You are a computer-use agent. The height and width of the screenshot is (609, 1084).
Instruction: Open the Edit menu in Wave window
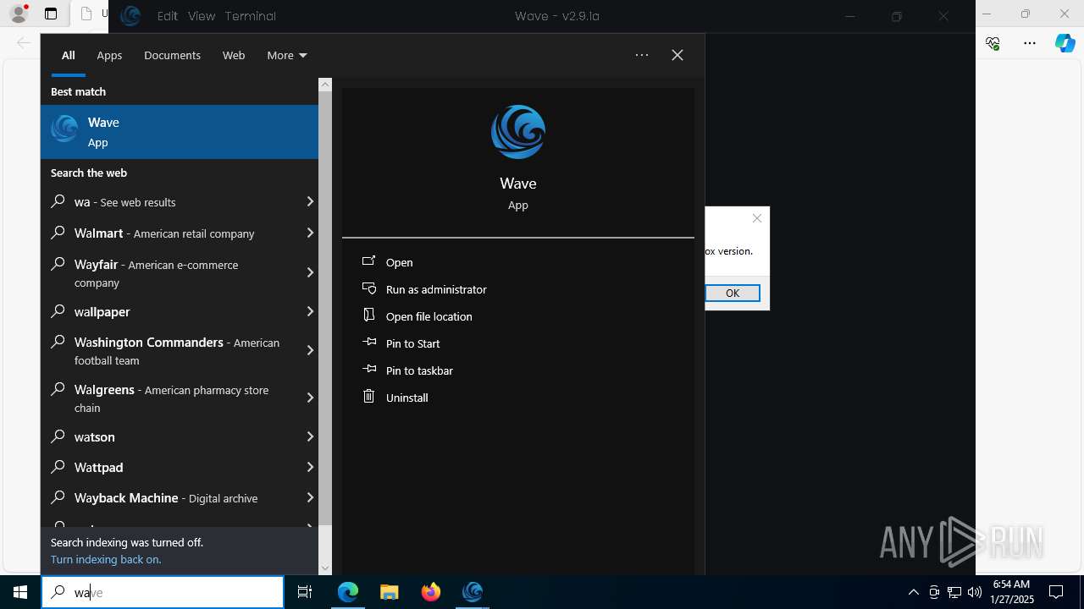tap(168, 15)
